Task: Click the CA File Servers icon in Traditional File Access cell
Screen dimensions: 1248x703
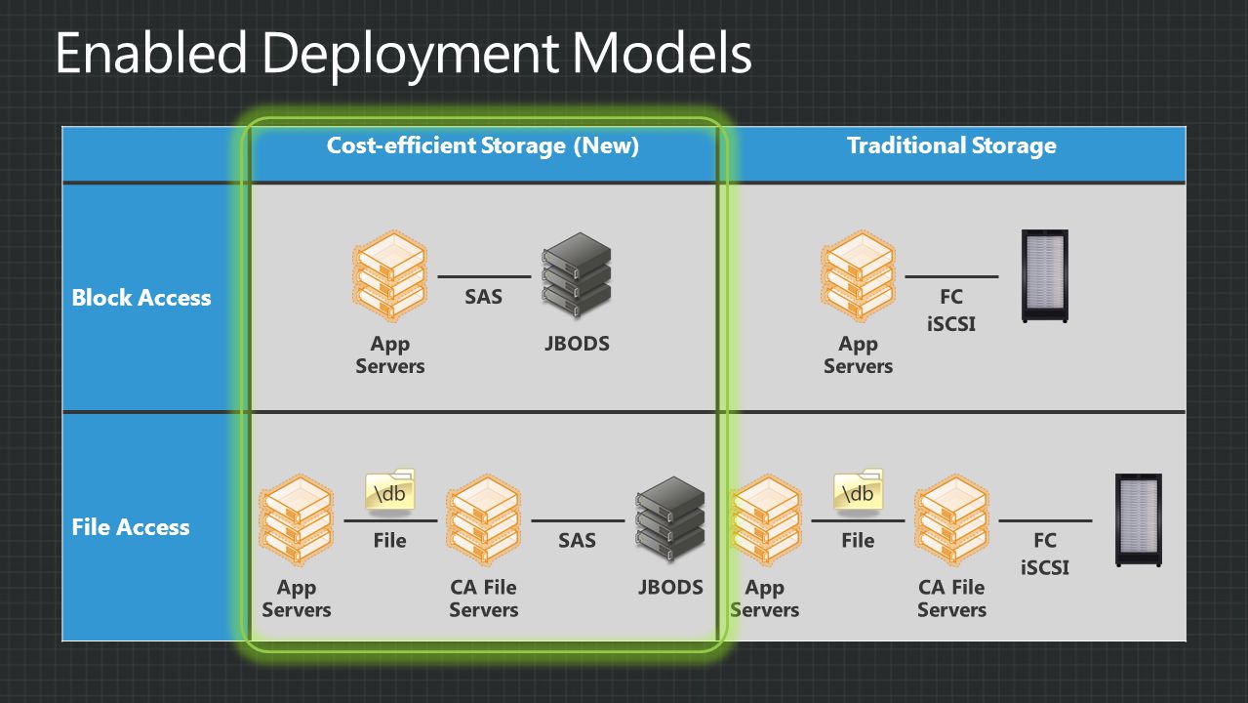Action: 951,520
